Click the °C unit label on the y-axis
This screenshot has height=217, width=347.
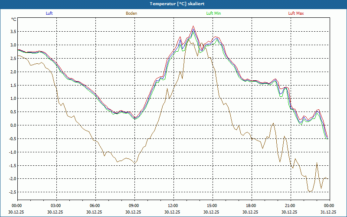(x=14, y=20)
